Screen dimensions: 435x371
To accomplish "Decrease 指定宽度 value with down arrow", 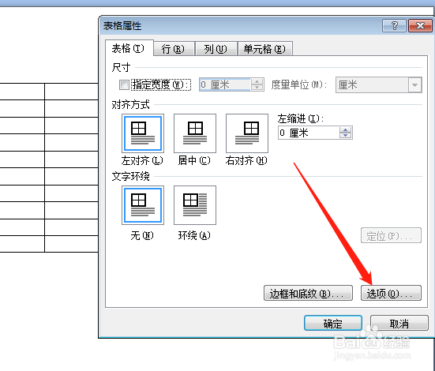I will [257, 88].
